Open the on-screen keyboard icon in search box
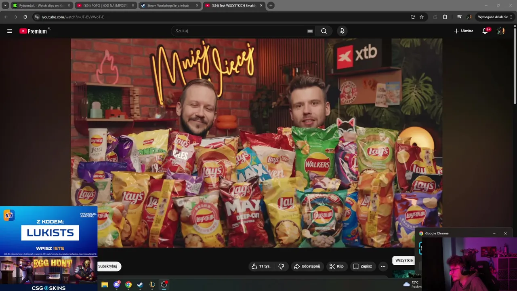Image resolution: width=517 pixels, height=291 pixels. click(310, 31)
